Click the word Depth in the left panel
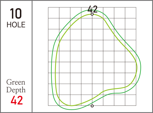The height and width of the screenshot is (113, 153). click(16, 90)
